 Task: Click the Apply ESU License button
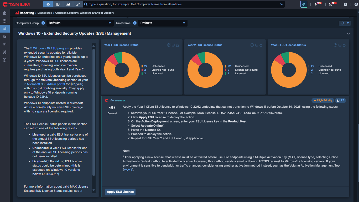(x=120, y=192)
